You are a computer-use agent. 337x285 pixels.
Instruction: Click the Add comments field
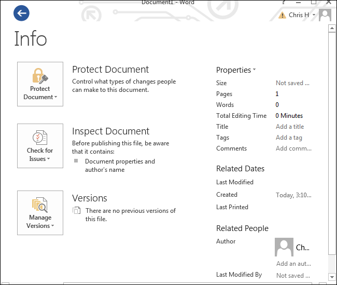click(293, 148)
